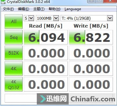Image resolution: width=117 pixels, height=106 pixels.
Task: Click the 4K read result 0.000
Action: (46, 69)
